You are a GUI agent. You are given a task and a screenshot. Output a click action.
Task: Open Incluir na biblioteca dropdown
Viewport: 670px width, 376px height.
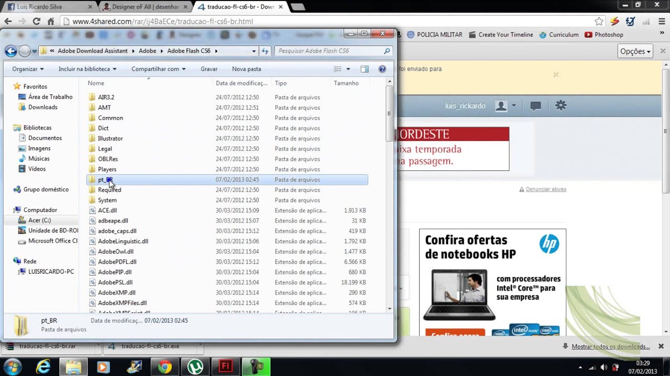(x=87, y=69)
